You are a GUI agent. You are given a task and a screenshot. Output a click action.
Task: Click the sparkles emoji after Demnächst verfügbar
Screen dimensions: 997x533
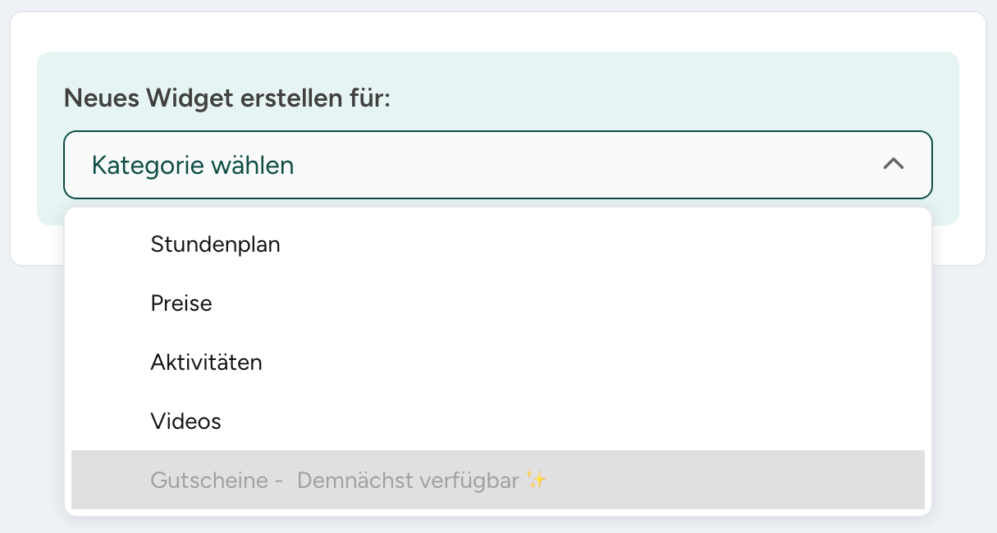537,480
